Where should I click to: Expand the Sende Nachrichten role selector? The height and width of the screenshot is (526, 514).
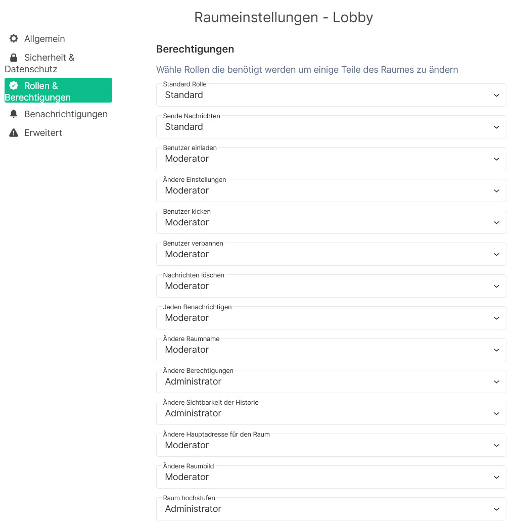pos(331,127)
